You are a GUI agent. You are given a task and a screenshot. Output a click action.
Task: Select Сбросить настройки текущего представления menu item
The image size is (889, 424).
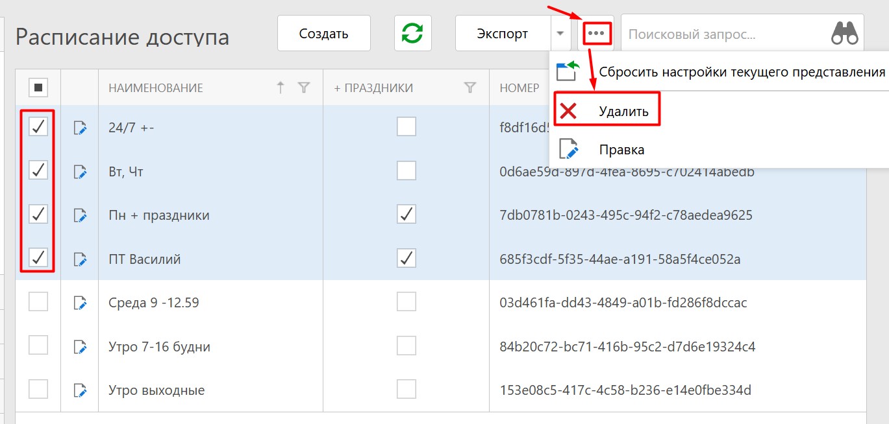[719, 71]
